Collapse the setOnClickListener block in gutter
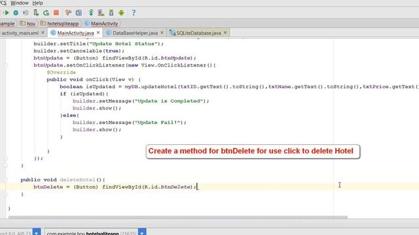The height and width of the screenshot is (235, 419). 6,65
